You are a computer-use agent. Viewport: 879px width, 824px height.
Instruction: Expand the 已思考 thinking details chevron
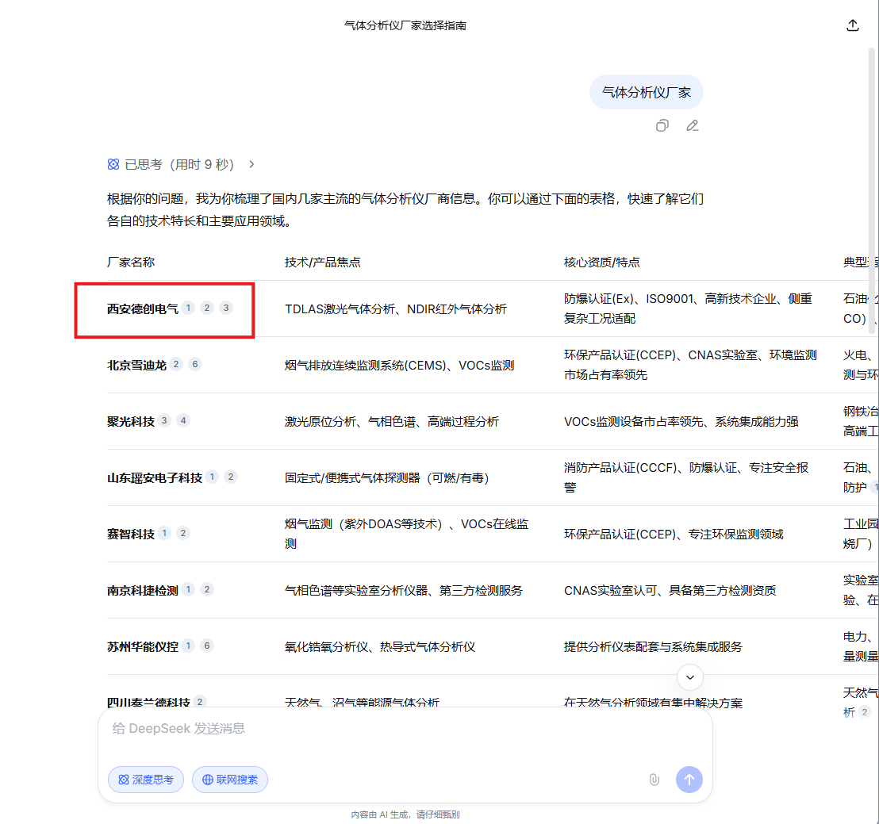[251, 164]
